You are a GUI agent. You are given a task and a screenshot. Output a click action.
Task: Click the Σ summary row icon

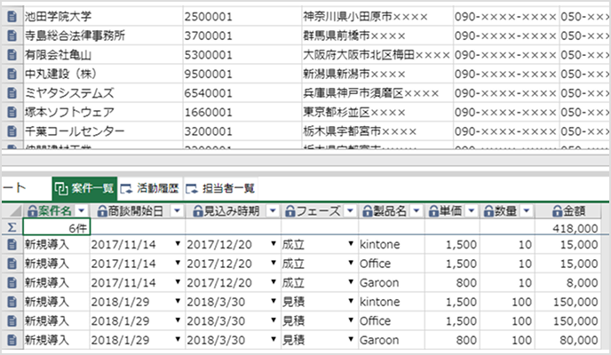tap(12, 227)
